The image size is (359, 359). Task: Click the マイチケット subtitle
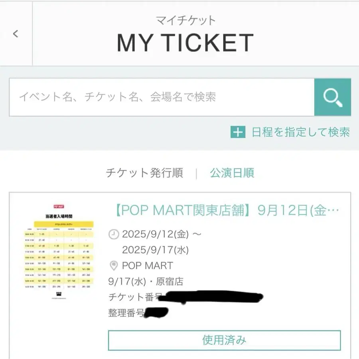pyautogui.click(x=185, y=20)
